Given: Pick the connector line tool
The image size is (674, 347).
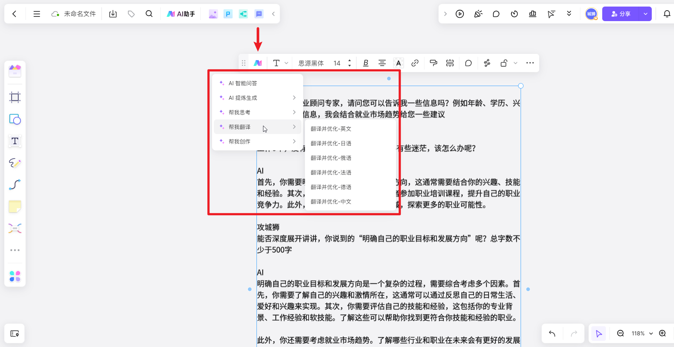Looking at the screenshot, I should tap(15, 185).
